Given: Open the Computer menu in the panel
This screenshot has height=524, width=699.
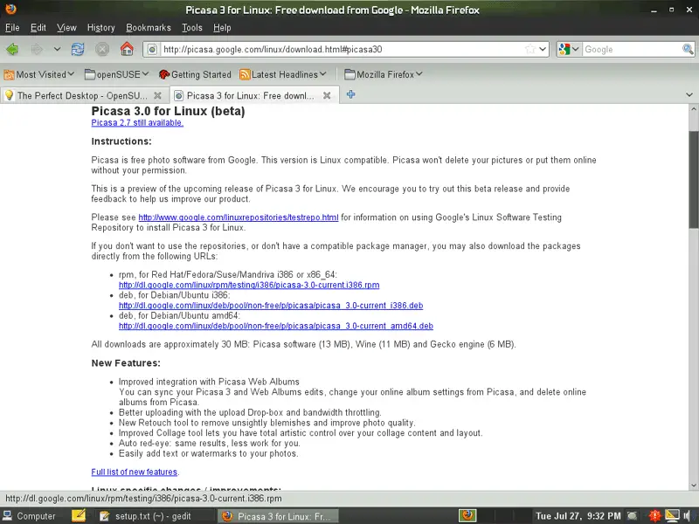Looking at the screenshot, I should click(x=30, y=516).
